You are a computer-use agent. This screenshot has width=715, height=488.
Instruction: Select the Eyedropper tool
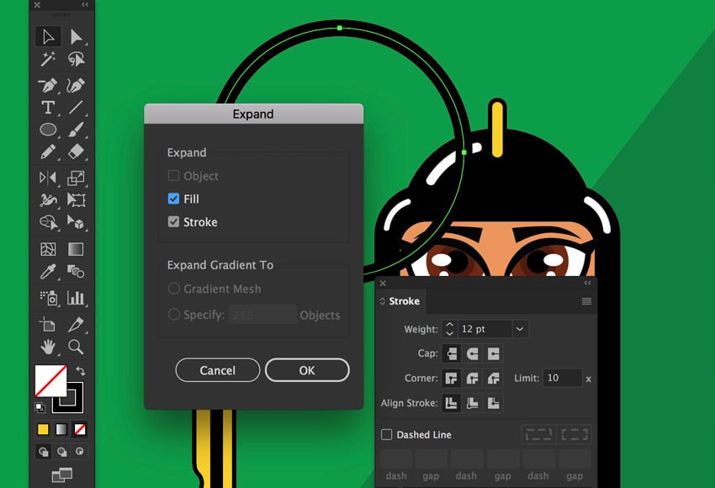pyautogui.click(x=48, y=272)
